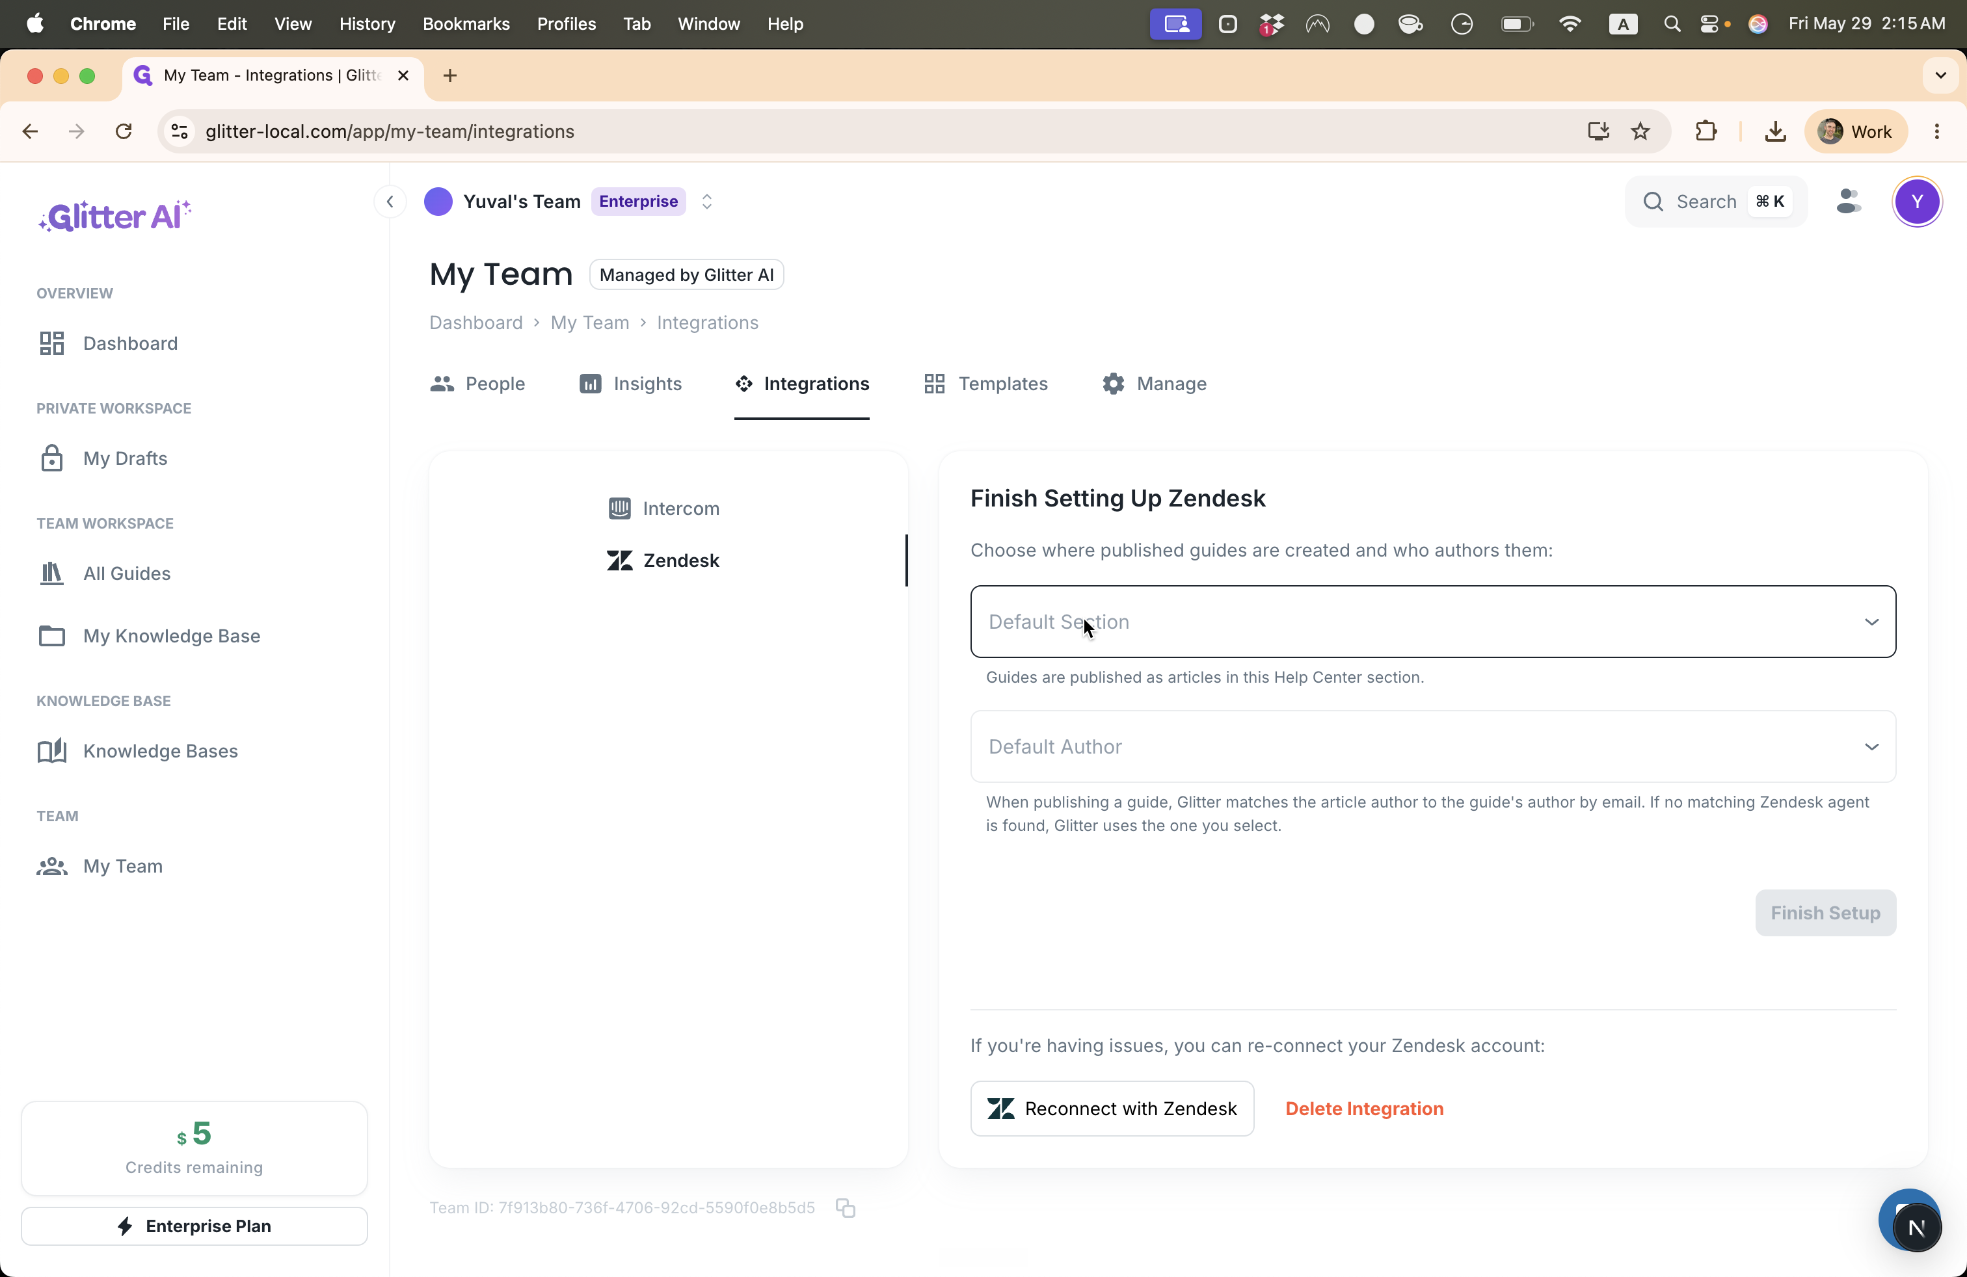Viewport: 1967px width, 1277px height.
Task: Select the Intercom integration row
Action: (668, 508)
